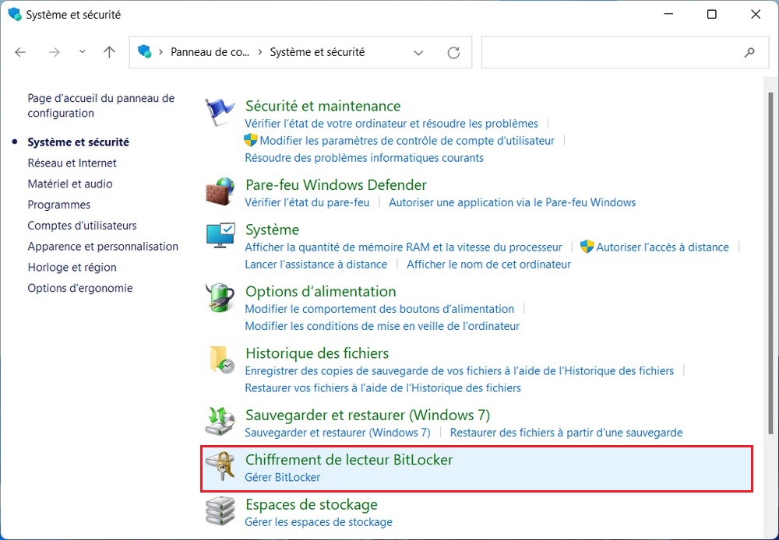Open the blue Sauvegarder et restaurer (Windows 7) sublink

coord(338,433)
